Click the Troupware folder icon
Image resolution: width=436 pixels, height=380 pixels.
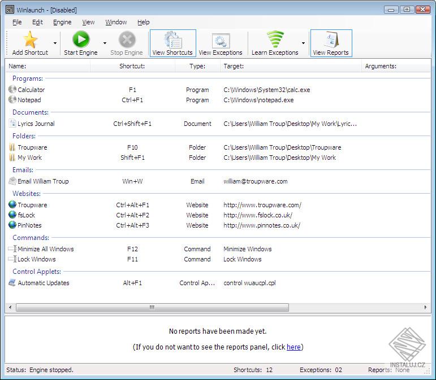click(12, 147)
